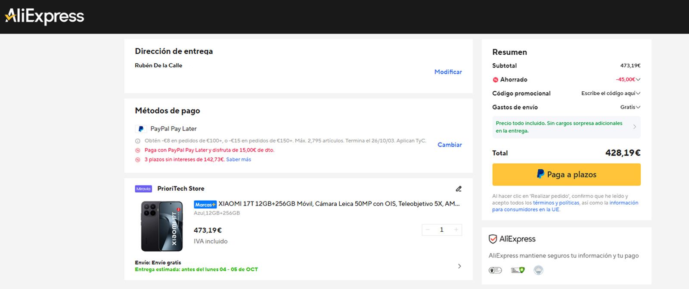
Task: Click the PayPal icon next to Pay Later
Action: point(140,129)
